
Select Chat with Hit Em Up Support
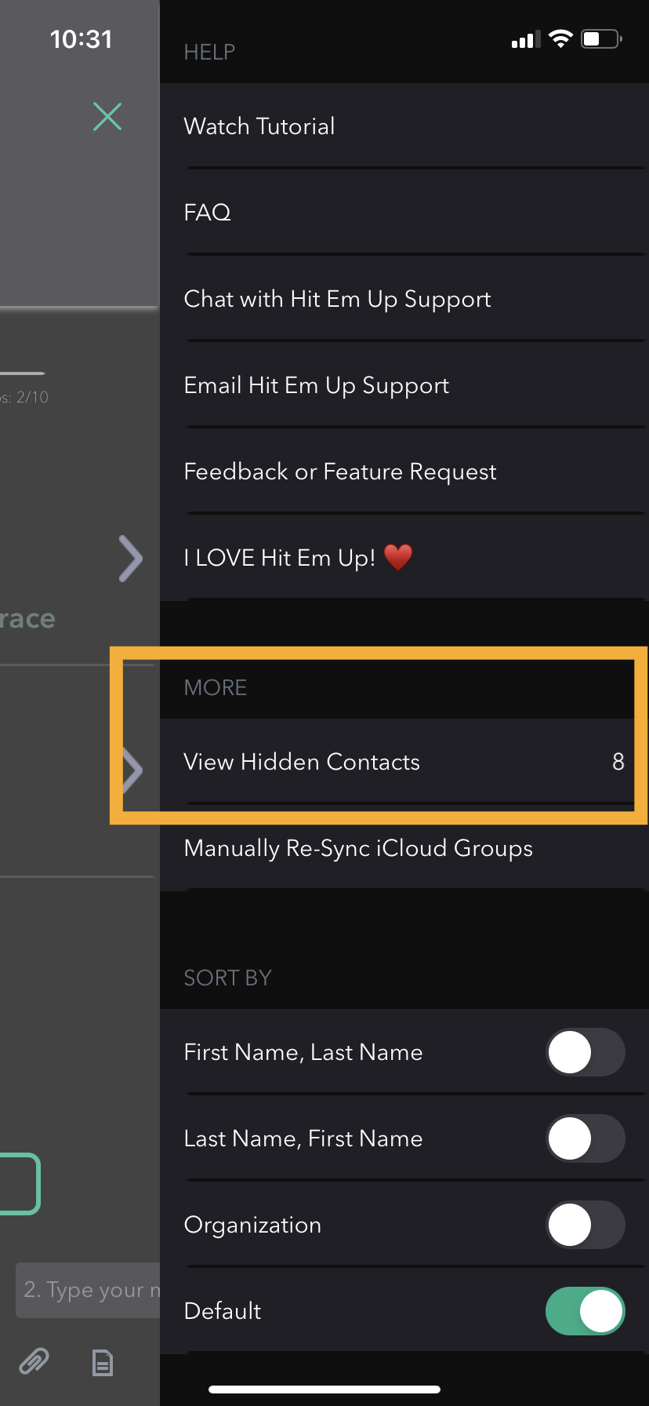point(337,299)
